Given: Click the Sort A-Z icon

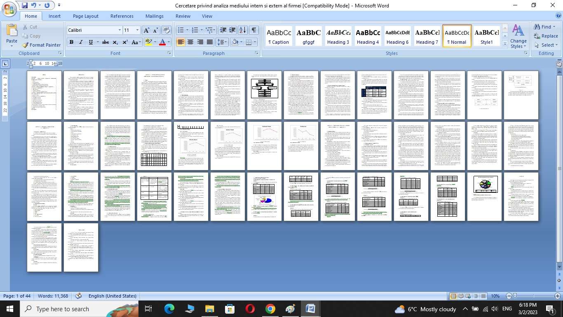Looking at the screenshot, I should click(x=243, y=30).
